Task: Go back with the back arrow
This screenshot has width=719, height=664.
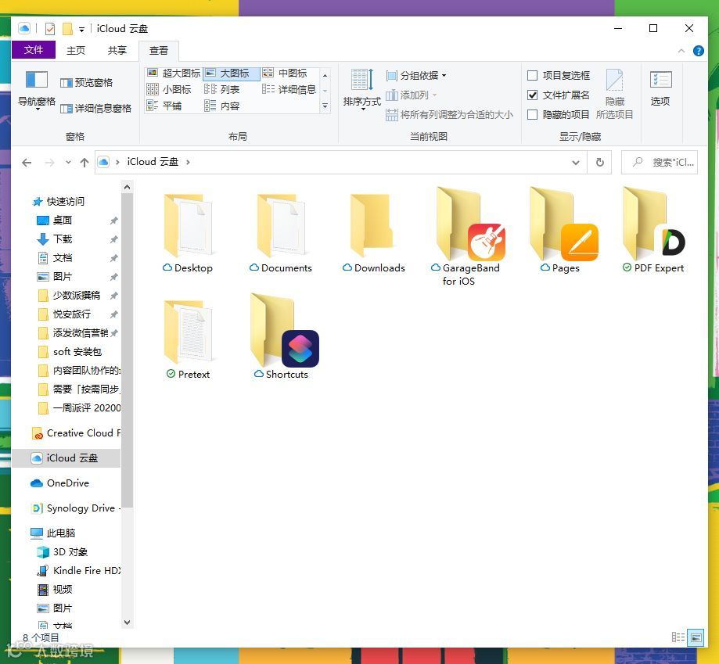Action: pos(27,162)
